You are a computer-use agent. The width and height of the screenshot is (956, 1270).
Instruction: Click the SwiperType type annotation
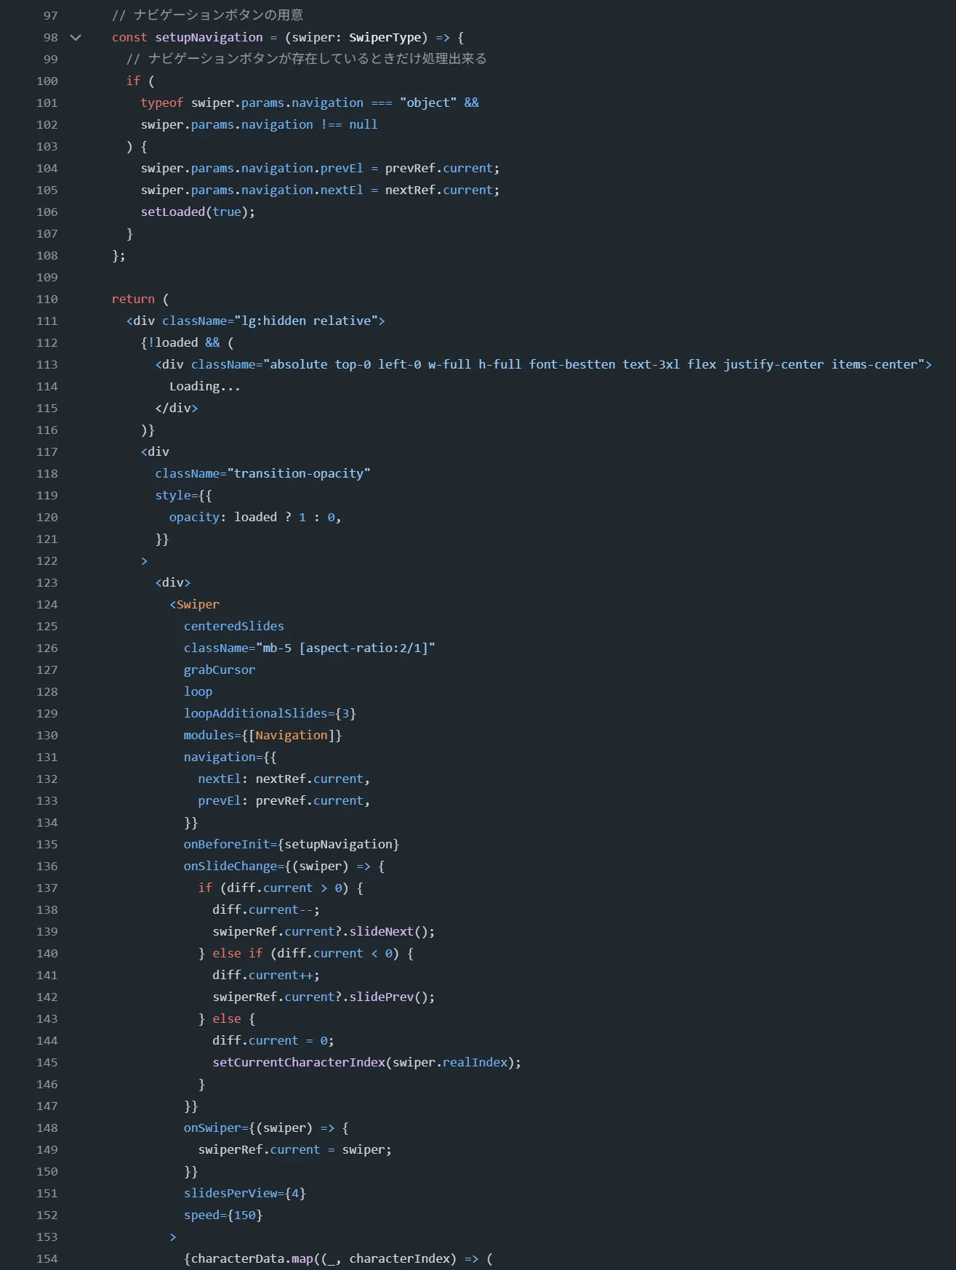tap(385, 37)
